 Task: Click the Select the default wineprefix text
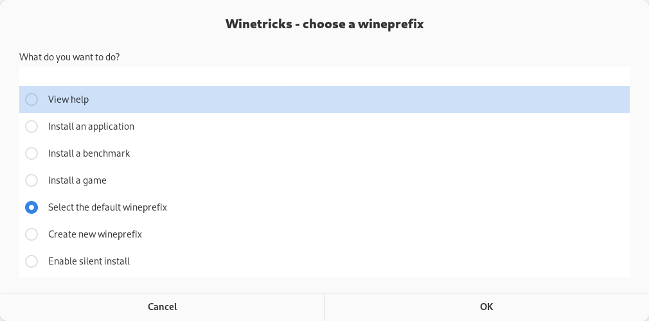107,207
